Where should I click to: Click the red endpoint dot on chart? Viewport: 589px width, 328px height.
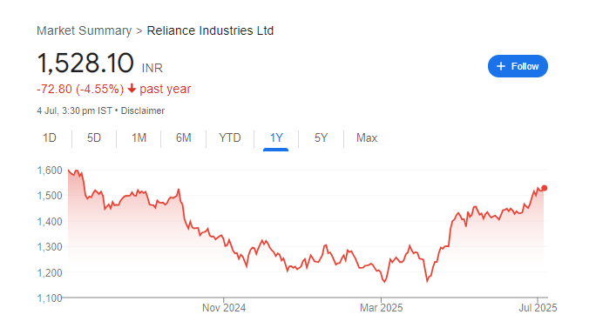click(545, 188)
